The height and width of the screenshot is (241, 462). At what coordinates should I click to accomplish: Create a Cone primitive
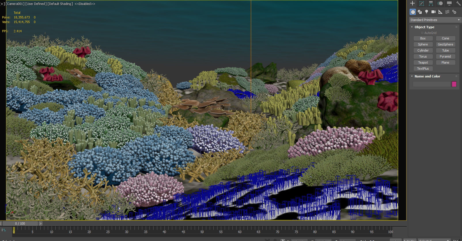point(445,38)
